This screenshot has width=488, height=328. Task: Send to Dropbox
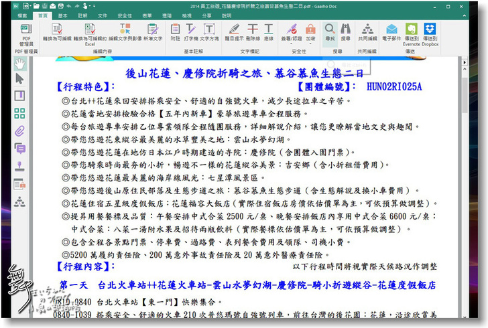point(430,35)
